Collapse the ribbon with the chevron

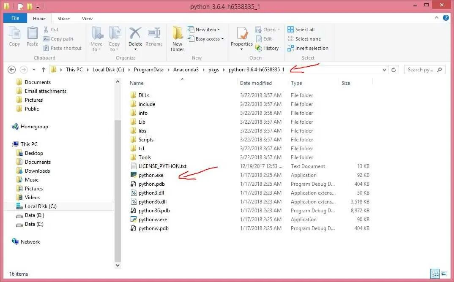(x=436, y=18)
